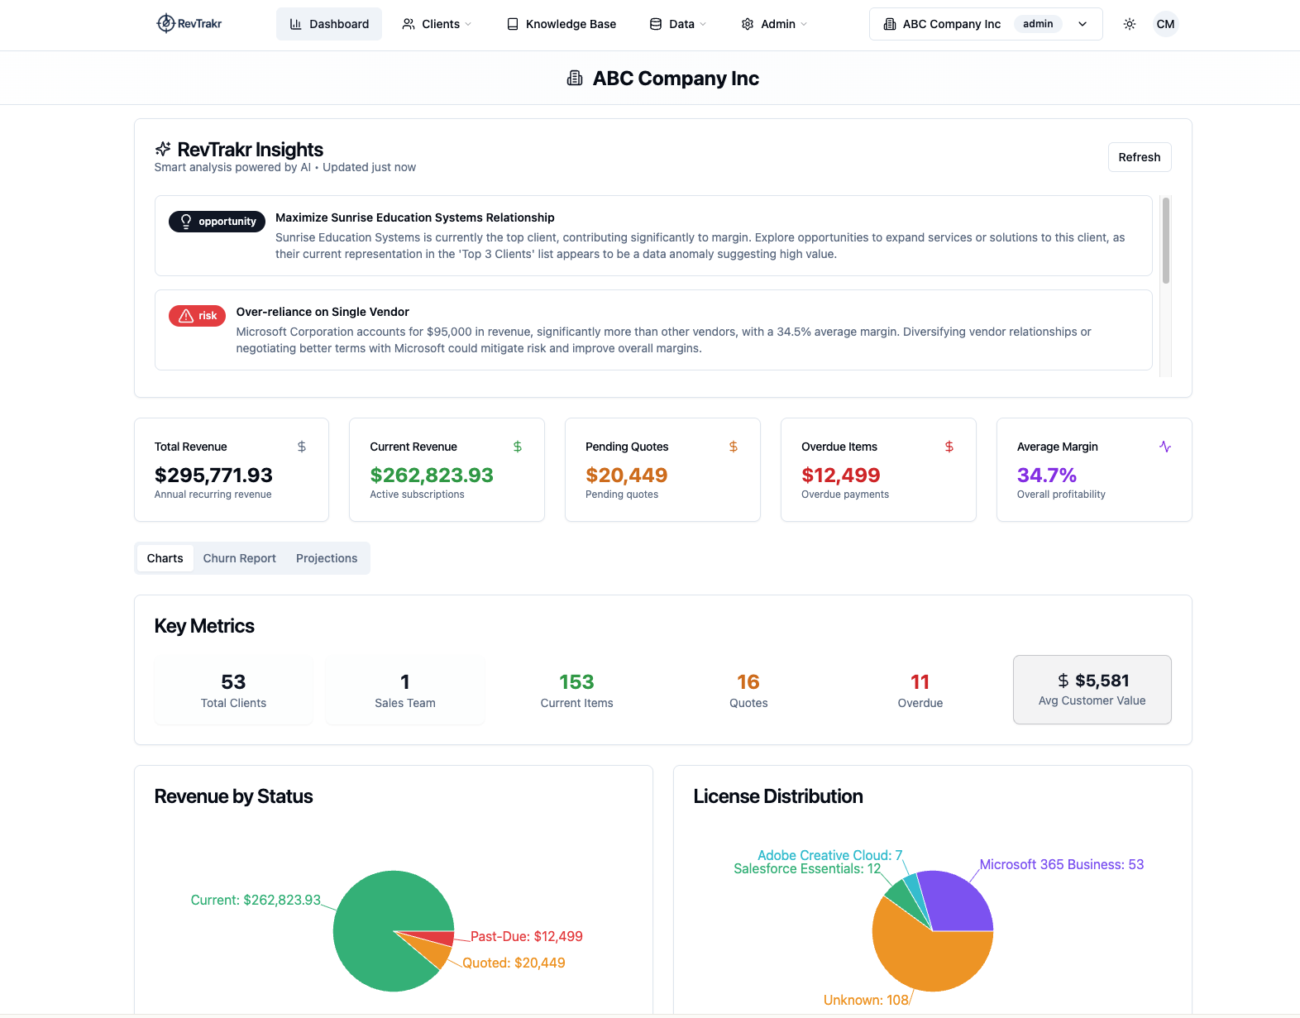The image size is (1300, 1018).
Task: Expand the Data dropdown menu
Action: (678, 24)
